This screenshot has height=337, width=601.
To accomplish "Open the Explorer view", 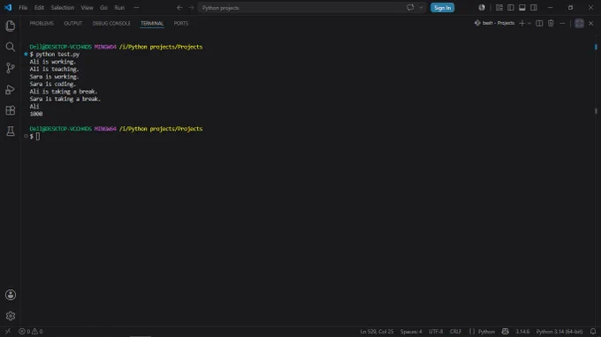I will pyautogui.click(x=11, y=26).
